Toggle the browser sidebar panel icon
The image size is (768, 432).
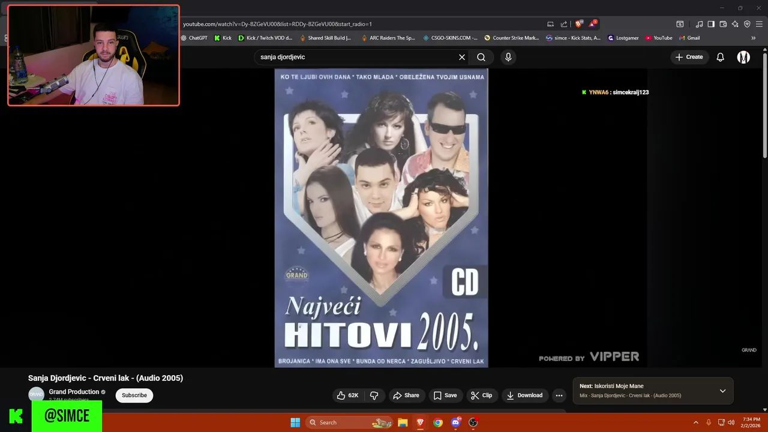tap(711, 24)
